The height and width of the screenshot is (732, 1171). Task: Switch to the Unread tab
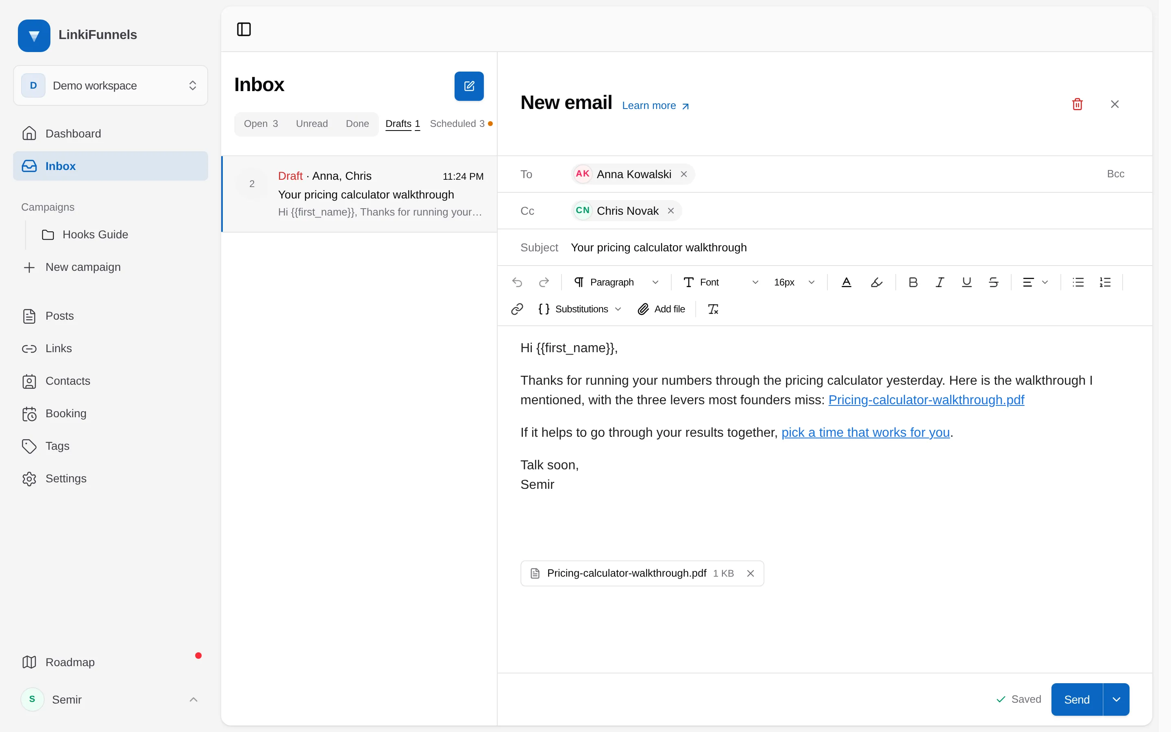click(311, 124)
